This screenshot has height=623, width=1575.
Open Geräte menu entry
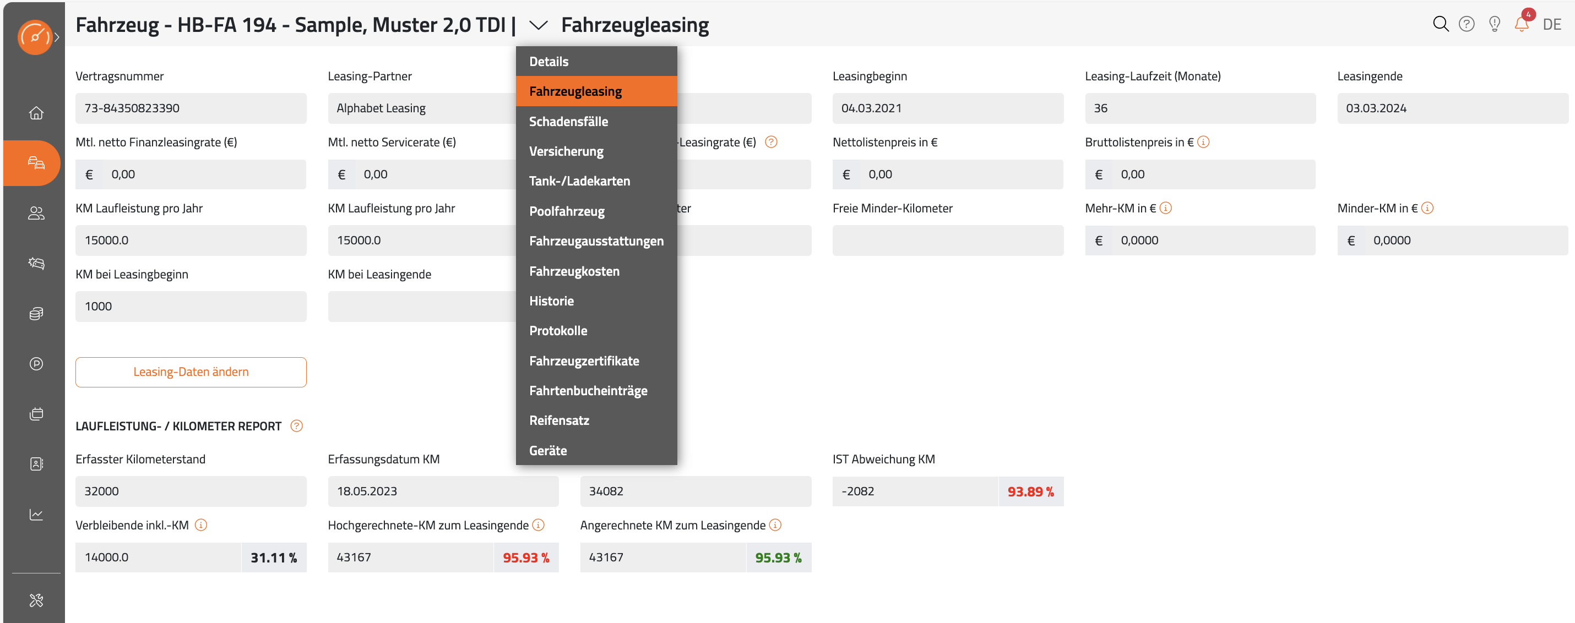(596, 450)
